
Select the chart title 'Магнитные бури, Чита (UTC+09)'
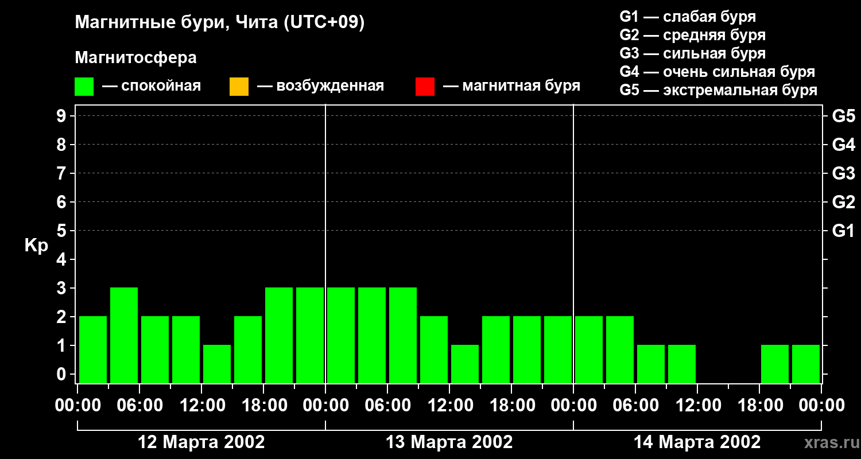219,23
